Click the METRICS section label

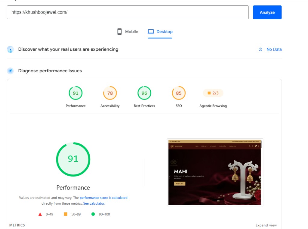[x=17, y=225]
